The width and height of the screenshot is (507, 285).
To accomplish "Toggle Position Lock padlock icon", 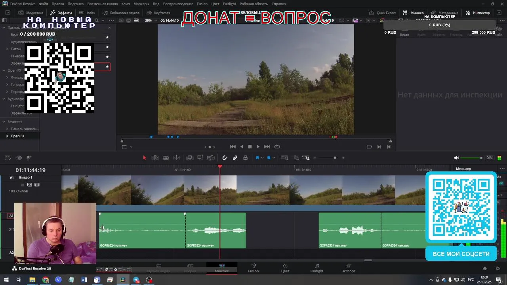I will click(245, 158).
